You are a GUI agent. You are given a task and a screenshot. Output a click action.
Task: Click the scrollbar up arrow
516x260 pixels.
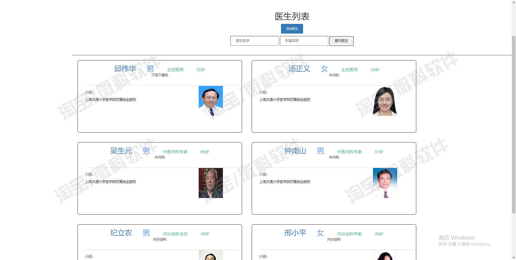(x=514, y=2)
